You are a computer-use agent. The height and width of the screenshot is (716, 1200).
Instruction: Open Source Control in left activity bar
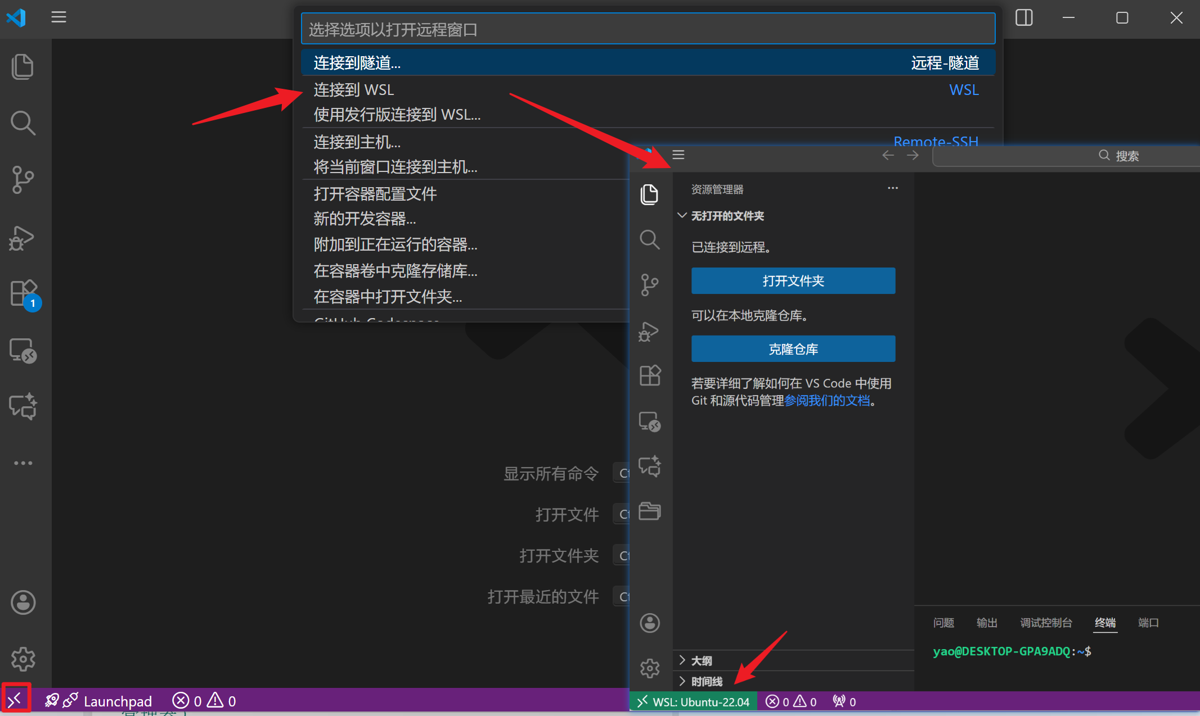click(x=23, y=180)
